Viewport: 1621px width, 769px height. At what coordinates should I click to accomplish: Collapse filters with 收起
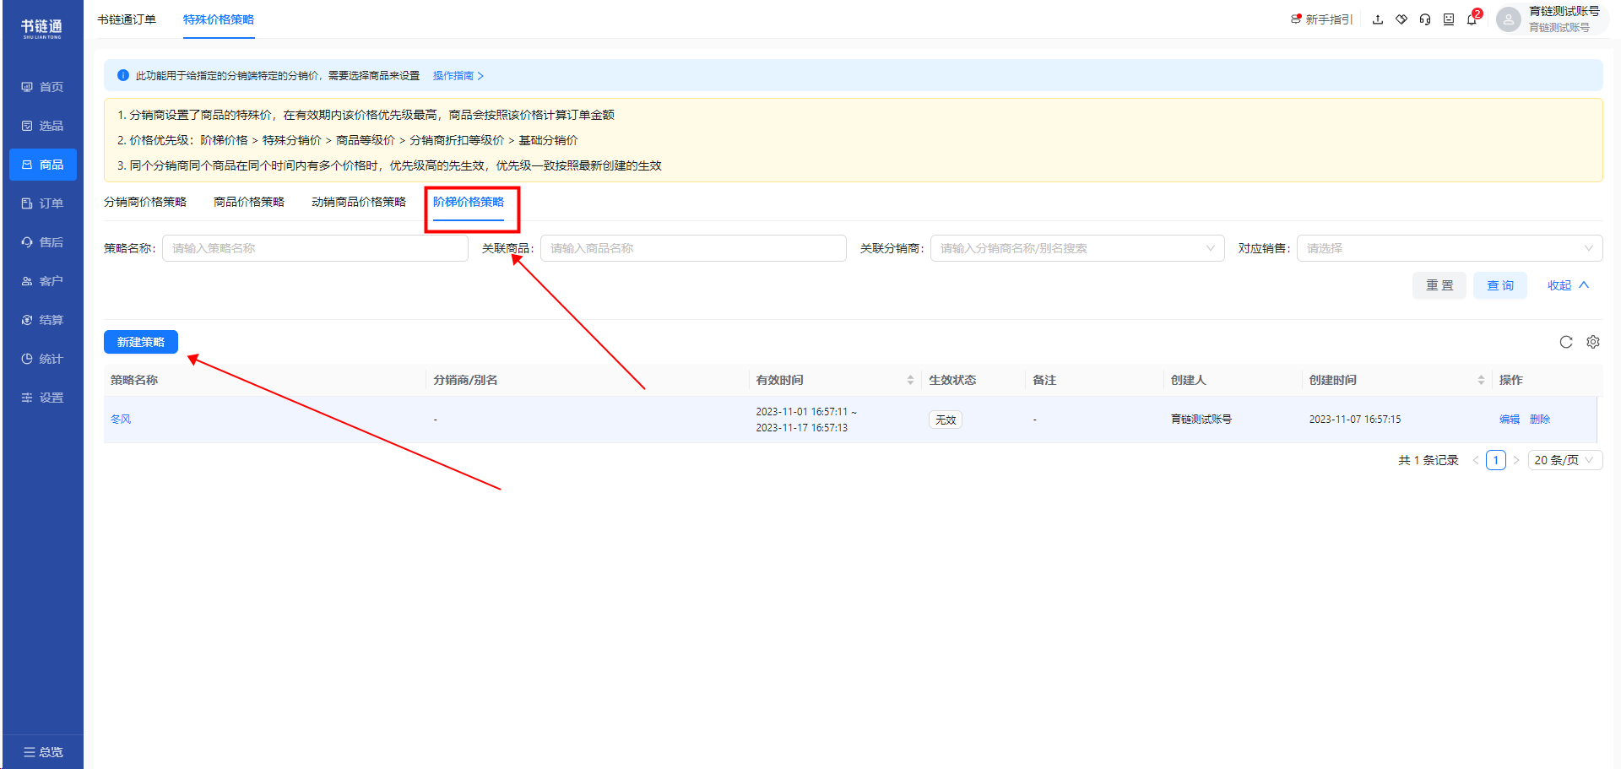(1568, 285)
